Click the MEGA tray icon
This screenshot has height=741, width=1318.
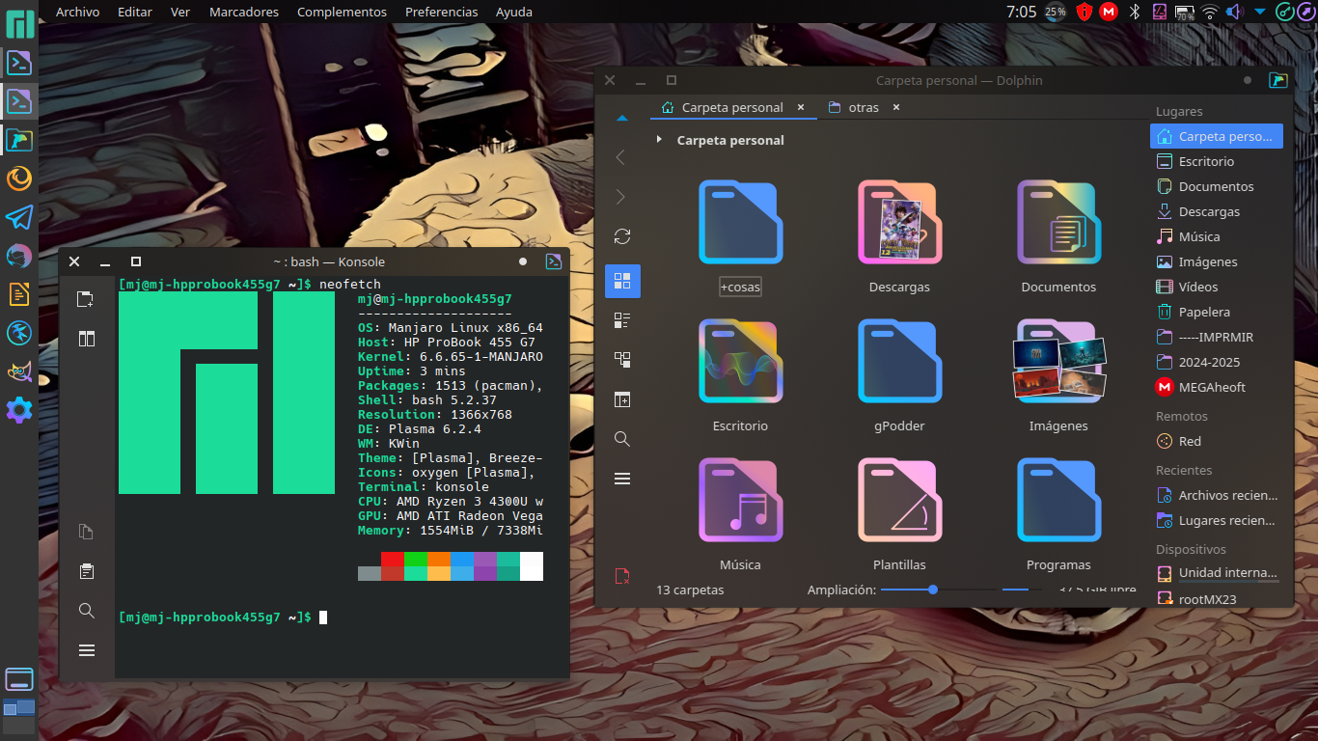click(1110, 12)
